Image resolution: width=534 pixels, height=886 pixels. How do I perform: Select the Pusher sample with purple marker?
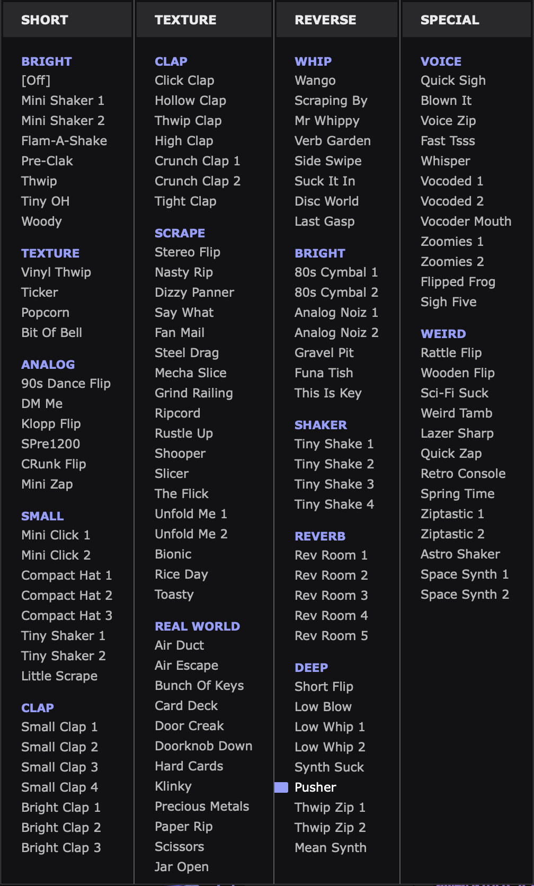pyautogui.click(x=315, y=787)
